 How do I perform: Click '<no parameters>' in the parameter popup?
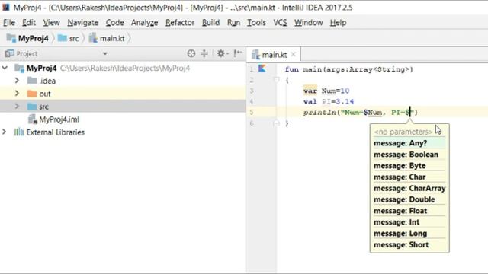point(403,132)
